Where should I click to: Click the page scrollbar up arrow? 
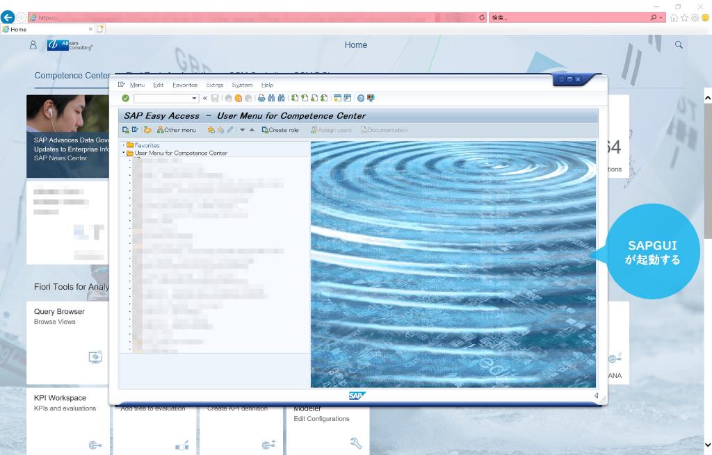click(x=707, y=98)
